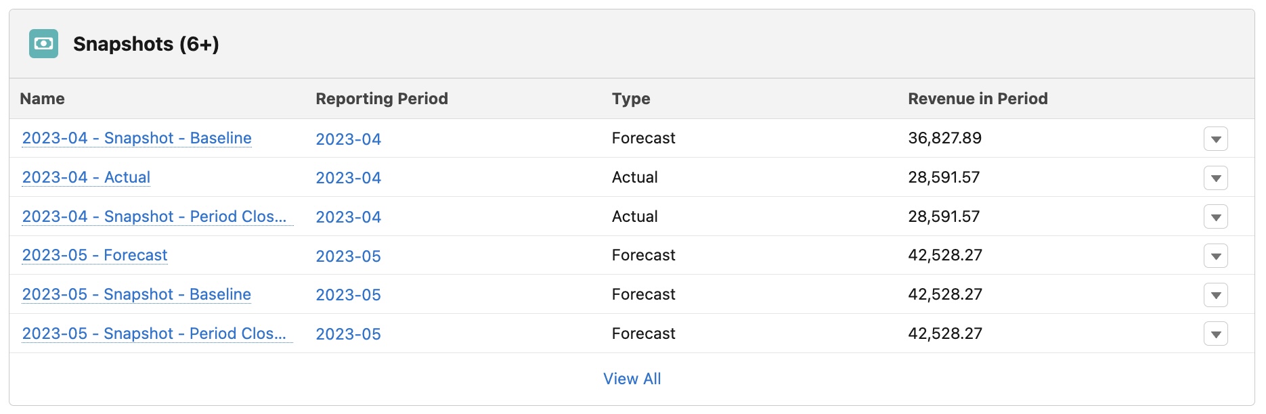Open 2023-05 - Snapshot - Baseline record
Screen dimensions: 1266x414
137,294
